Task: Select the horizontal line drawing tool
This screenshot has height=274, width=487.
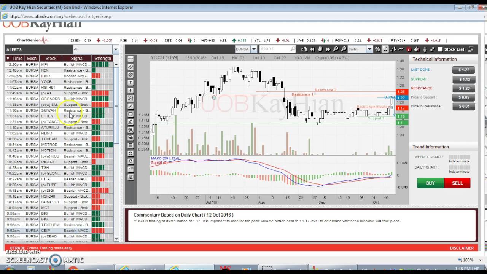Action: pos(131,59)
